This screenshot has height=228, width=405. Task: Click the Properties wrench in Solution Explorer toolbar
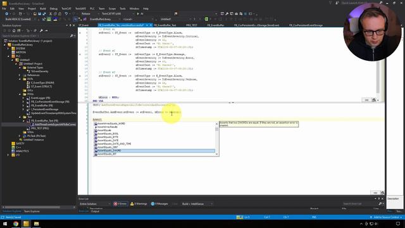point(41,31)
